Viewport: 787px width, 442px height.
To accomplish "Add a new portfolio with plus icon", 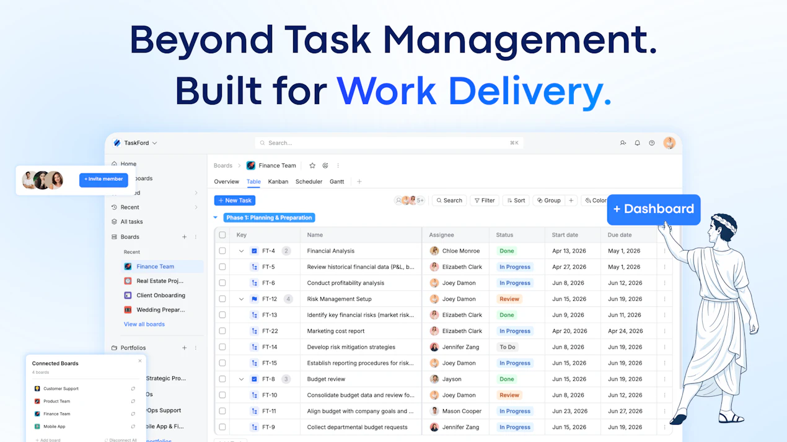I will click(x=184, y=348).
